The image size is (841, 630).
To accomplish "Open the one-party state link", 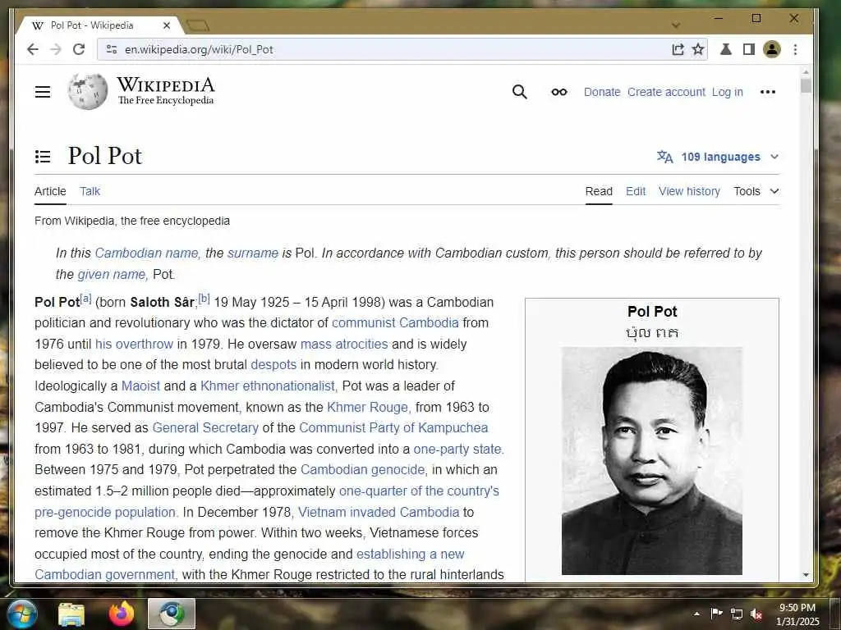I will click(458, 449).
